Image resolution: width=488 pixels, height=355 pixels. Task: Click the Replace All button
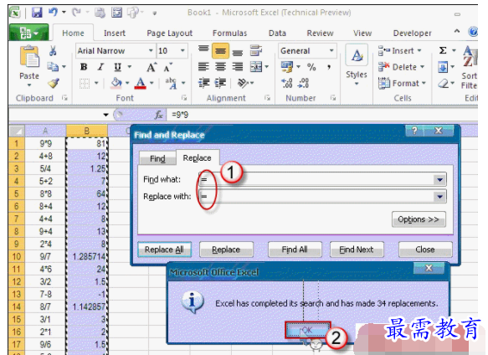[164, 250]
